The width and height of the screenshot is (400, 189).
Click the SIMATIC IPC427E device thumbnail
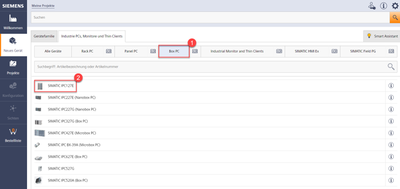click(39, 133)
